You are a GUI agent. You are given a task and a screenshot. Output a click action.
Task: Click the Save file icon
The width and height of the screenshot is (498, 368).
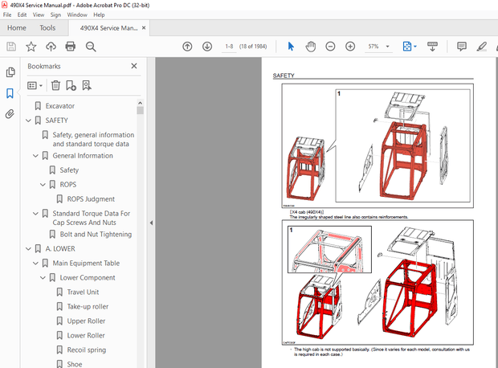(x=11, y=47)
